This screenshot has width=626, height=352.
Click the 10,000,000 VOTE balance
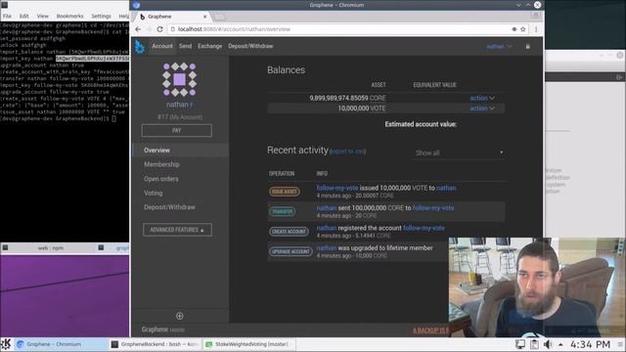[x=362, y=109]
